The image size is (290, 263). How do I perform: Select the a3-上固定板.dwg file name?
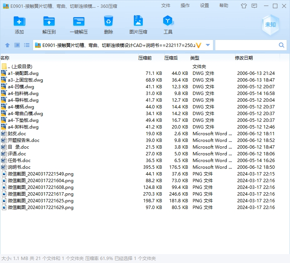point(25,80)
